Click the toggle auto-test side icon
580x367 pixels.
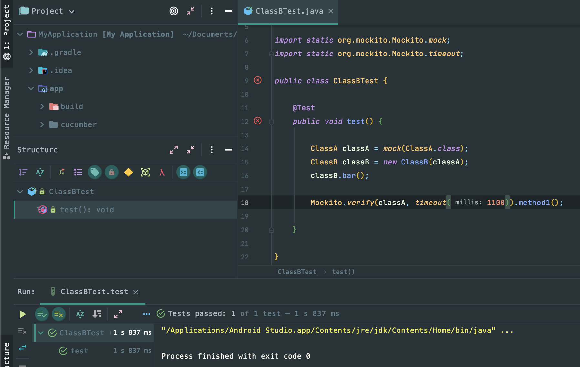[x=23, y=348]
